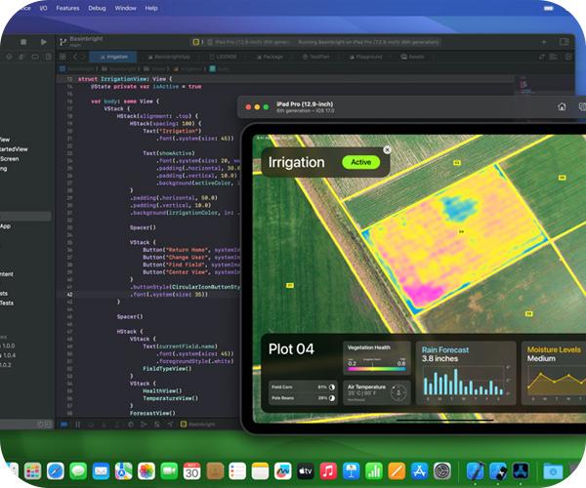The height and width of the screenshot is (488, 586).
Task: Close the Irrigation panel with the X icon
Action: [x=387, y=149]
